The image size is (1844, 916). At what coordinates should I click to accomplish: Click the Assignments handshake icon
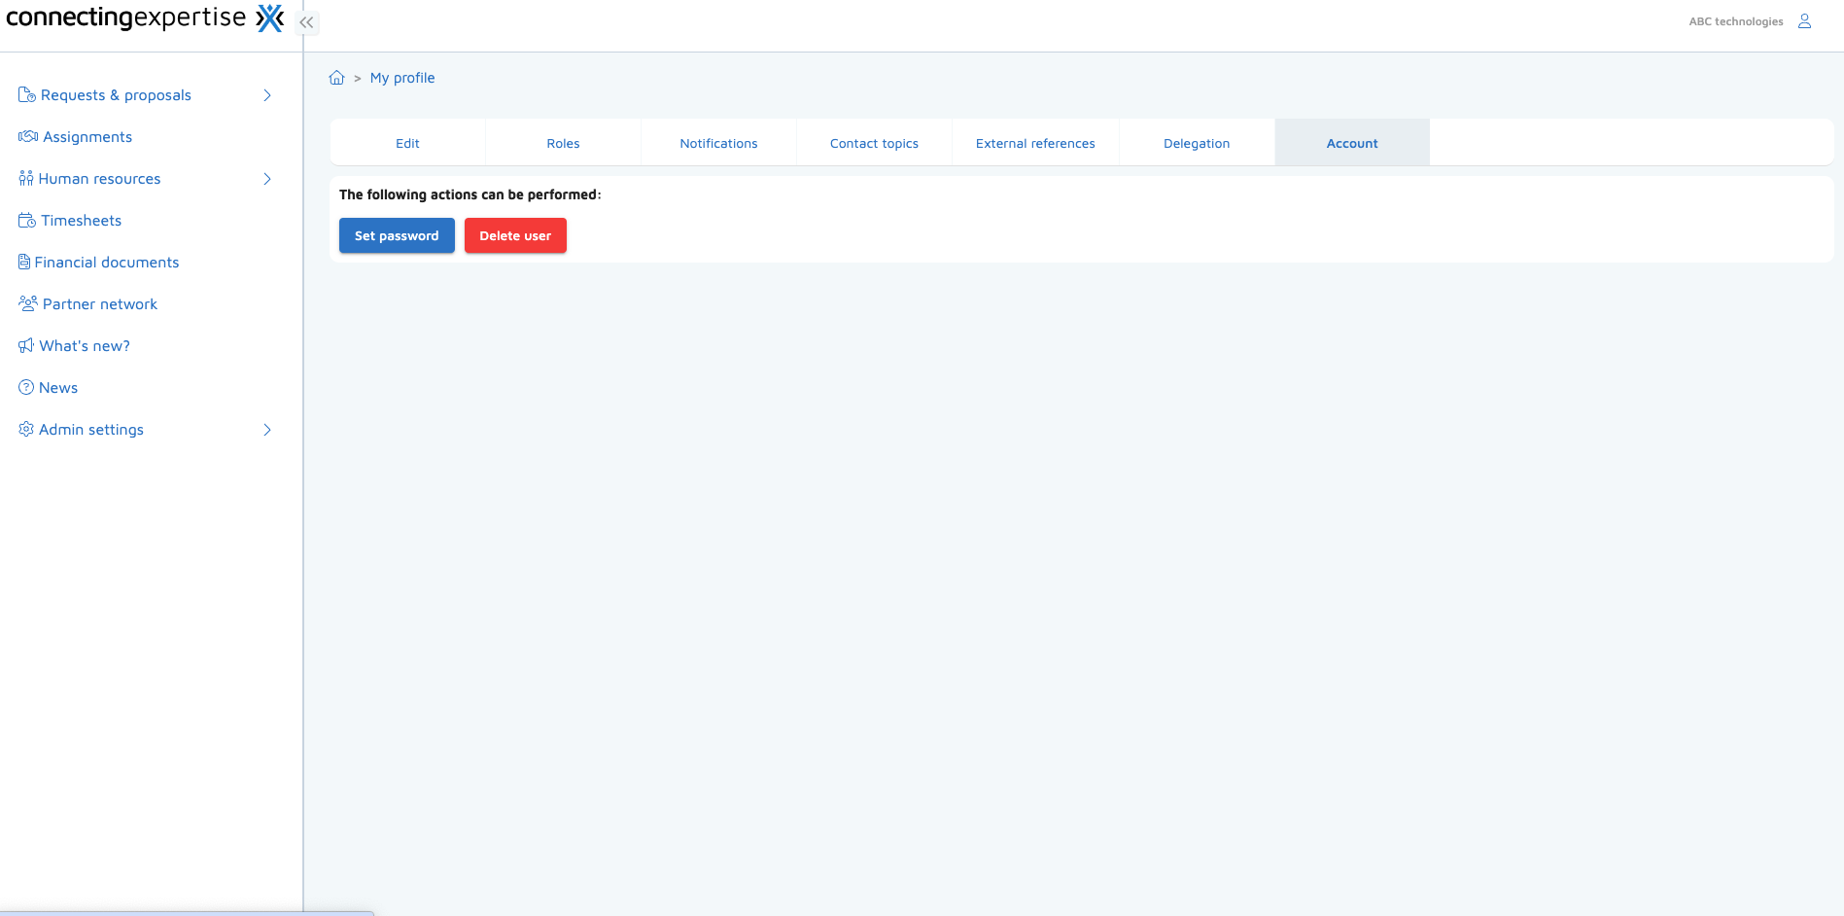point(27,137)
